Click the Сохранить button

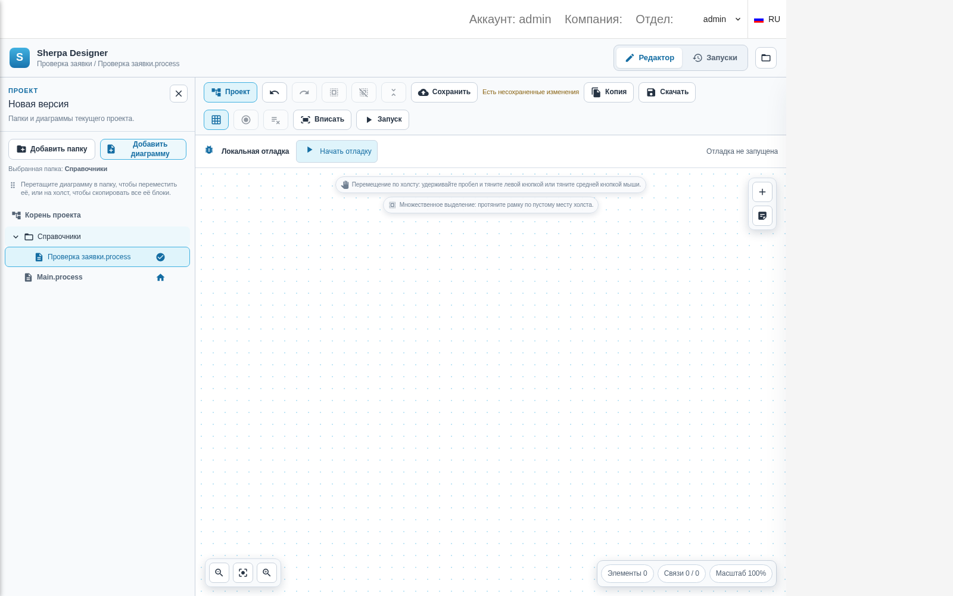[x=444, y=92]
